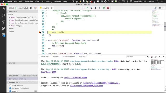
Task: Fold code block at line 33
Action: (x=46, y=40)
